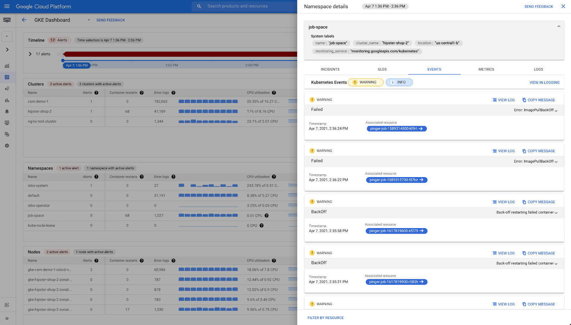
Task: Click FILTER BY RESOURCE button
Action: point(325,318)
